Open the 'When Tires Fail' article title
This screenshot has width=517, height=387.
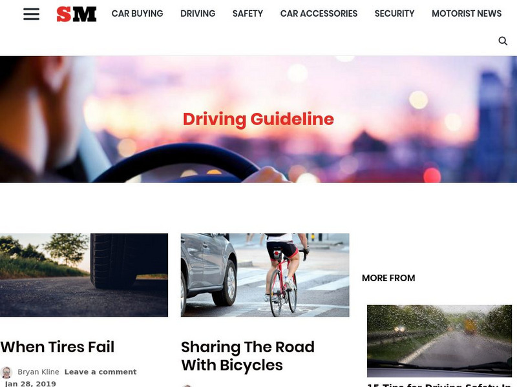[x=58, y=347]
